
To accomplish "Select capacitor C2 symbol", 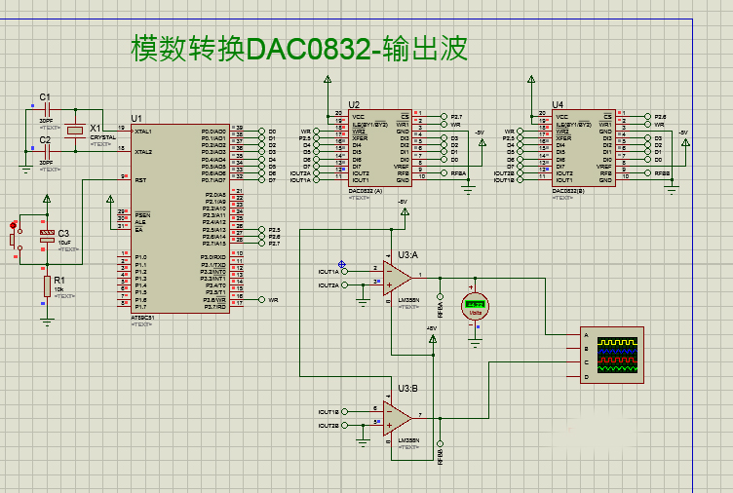I will pyautogui.click(x=46, y=151).
